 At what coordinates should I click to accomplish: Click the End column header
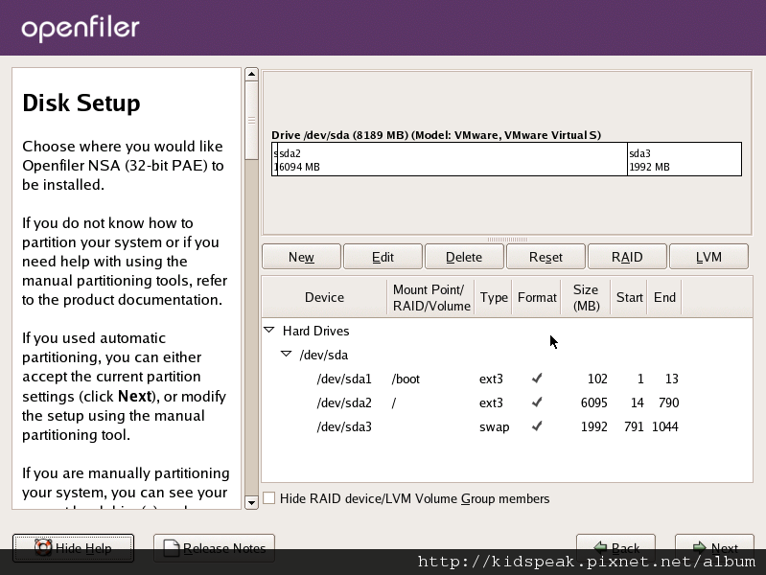(664, 297)
